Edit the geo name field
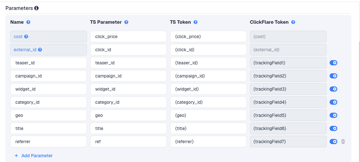360x162 pixels. pos(49,115)
